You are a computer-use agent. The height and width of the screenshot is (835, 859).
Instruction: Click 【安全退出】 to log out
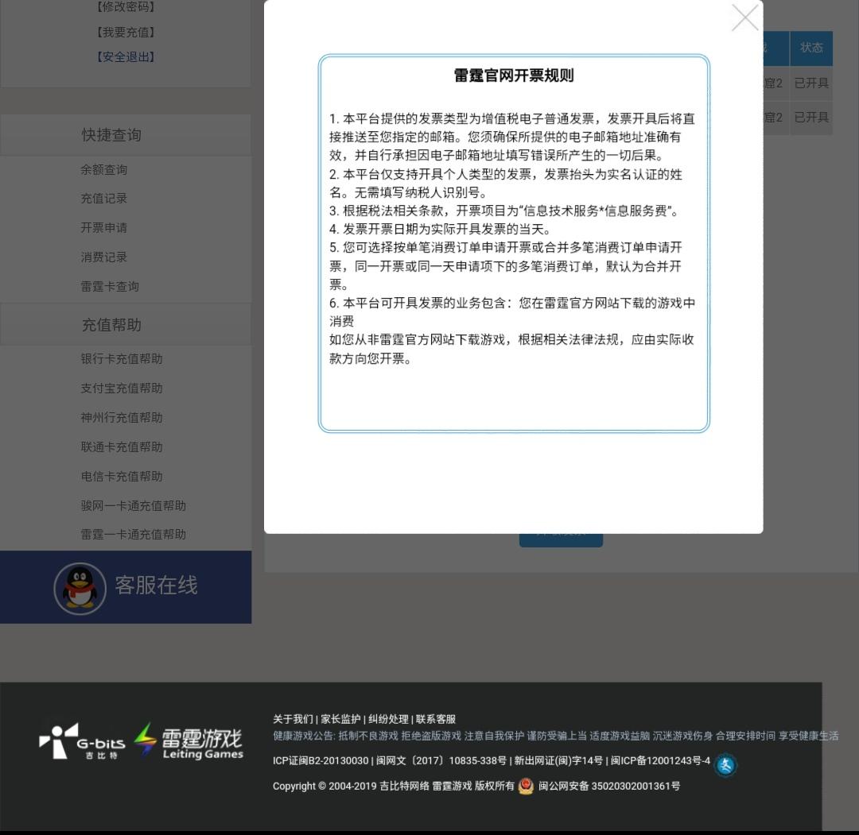click(x=126, y=57)
